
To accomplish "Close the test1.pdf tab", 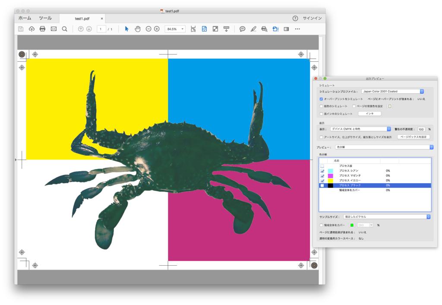I will tap(102, 19).
